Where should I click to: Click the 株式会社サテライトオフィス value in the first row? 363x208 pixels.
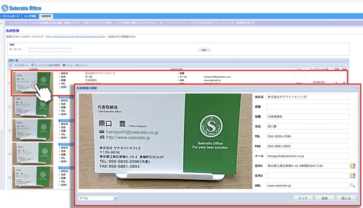[x=100, y=73]
